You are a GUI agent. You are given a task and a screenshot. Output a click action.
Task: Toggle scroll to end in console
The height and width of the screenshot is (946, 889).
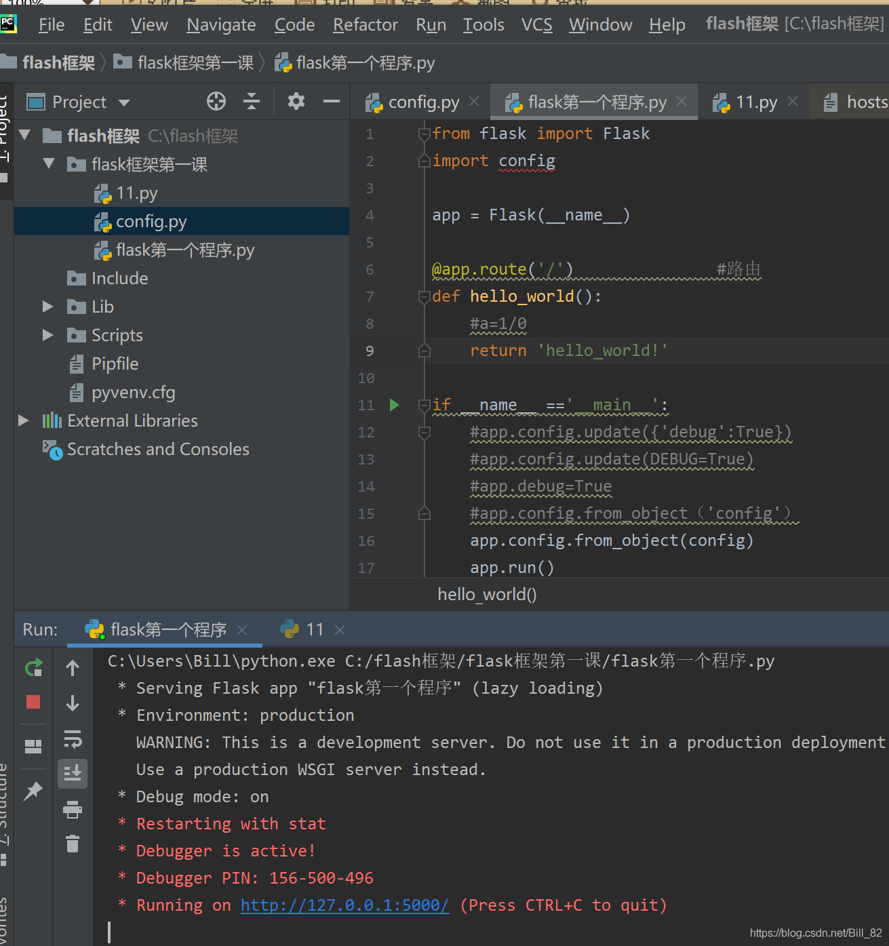point(73,773)
